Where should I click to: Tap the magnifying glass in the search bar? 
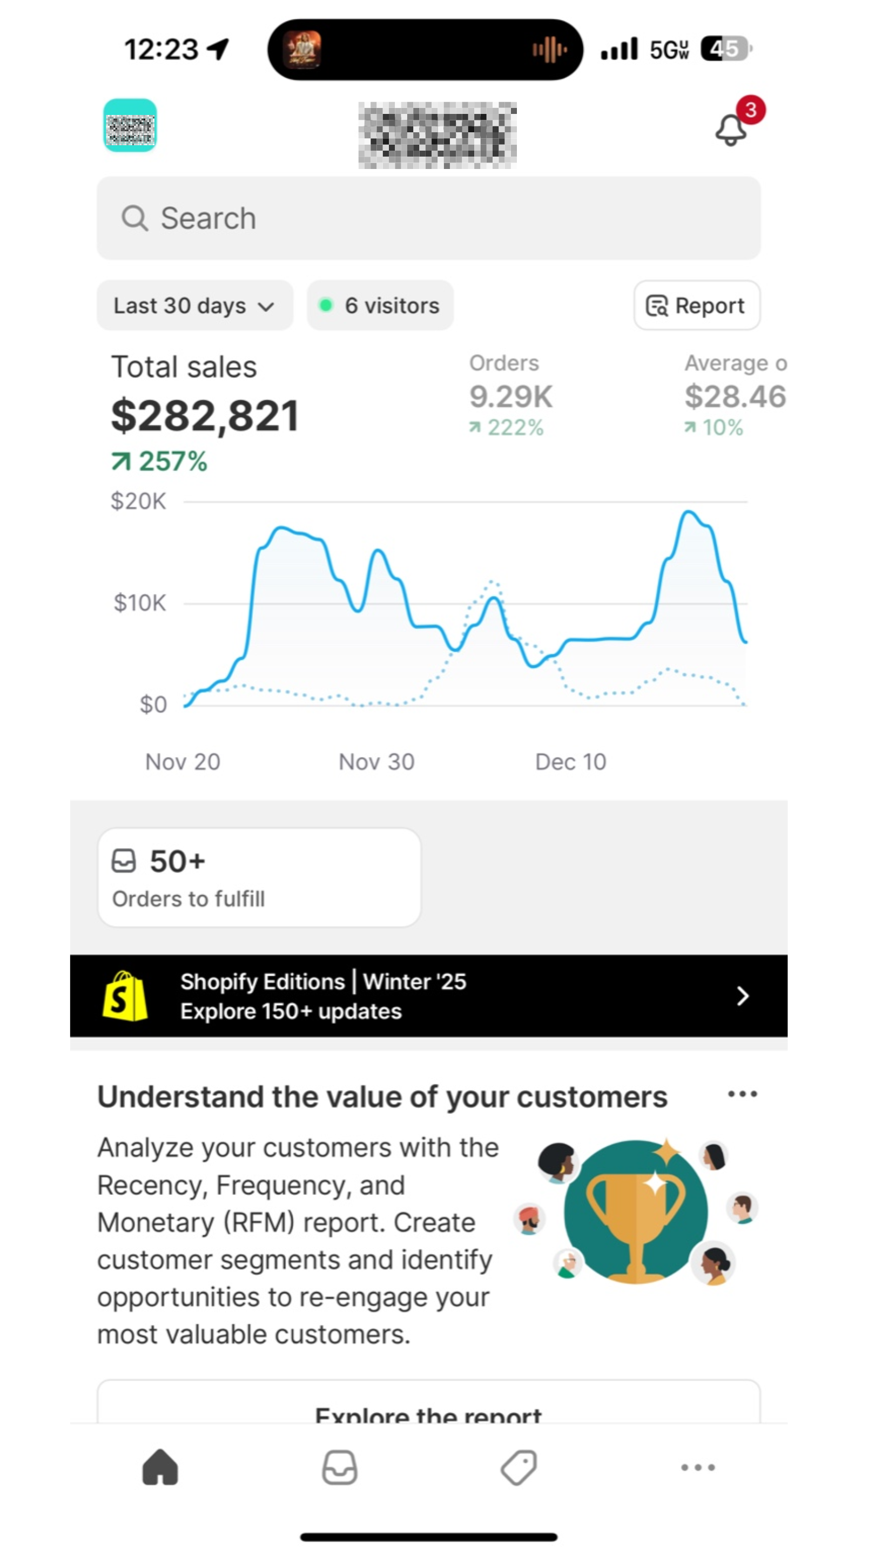point(135,218)
